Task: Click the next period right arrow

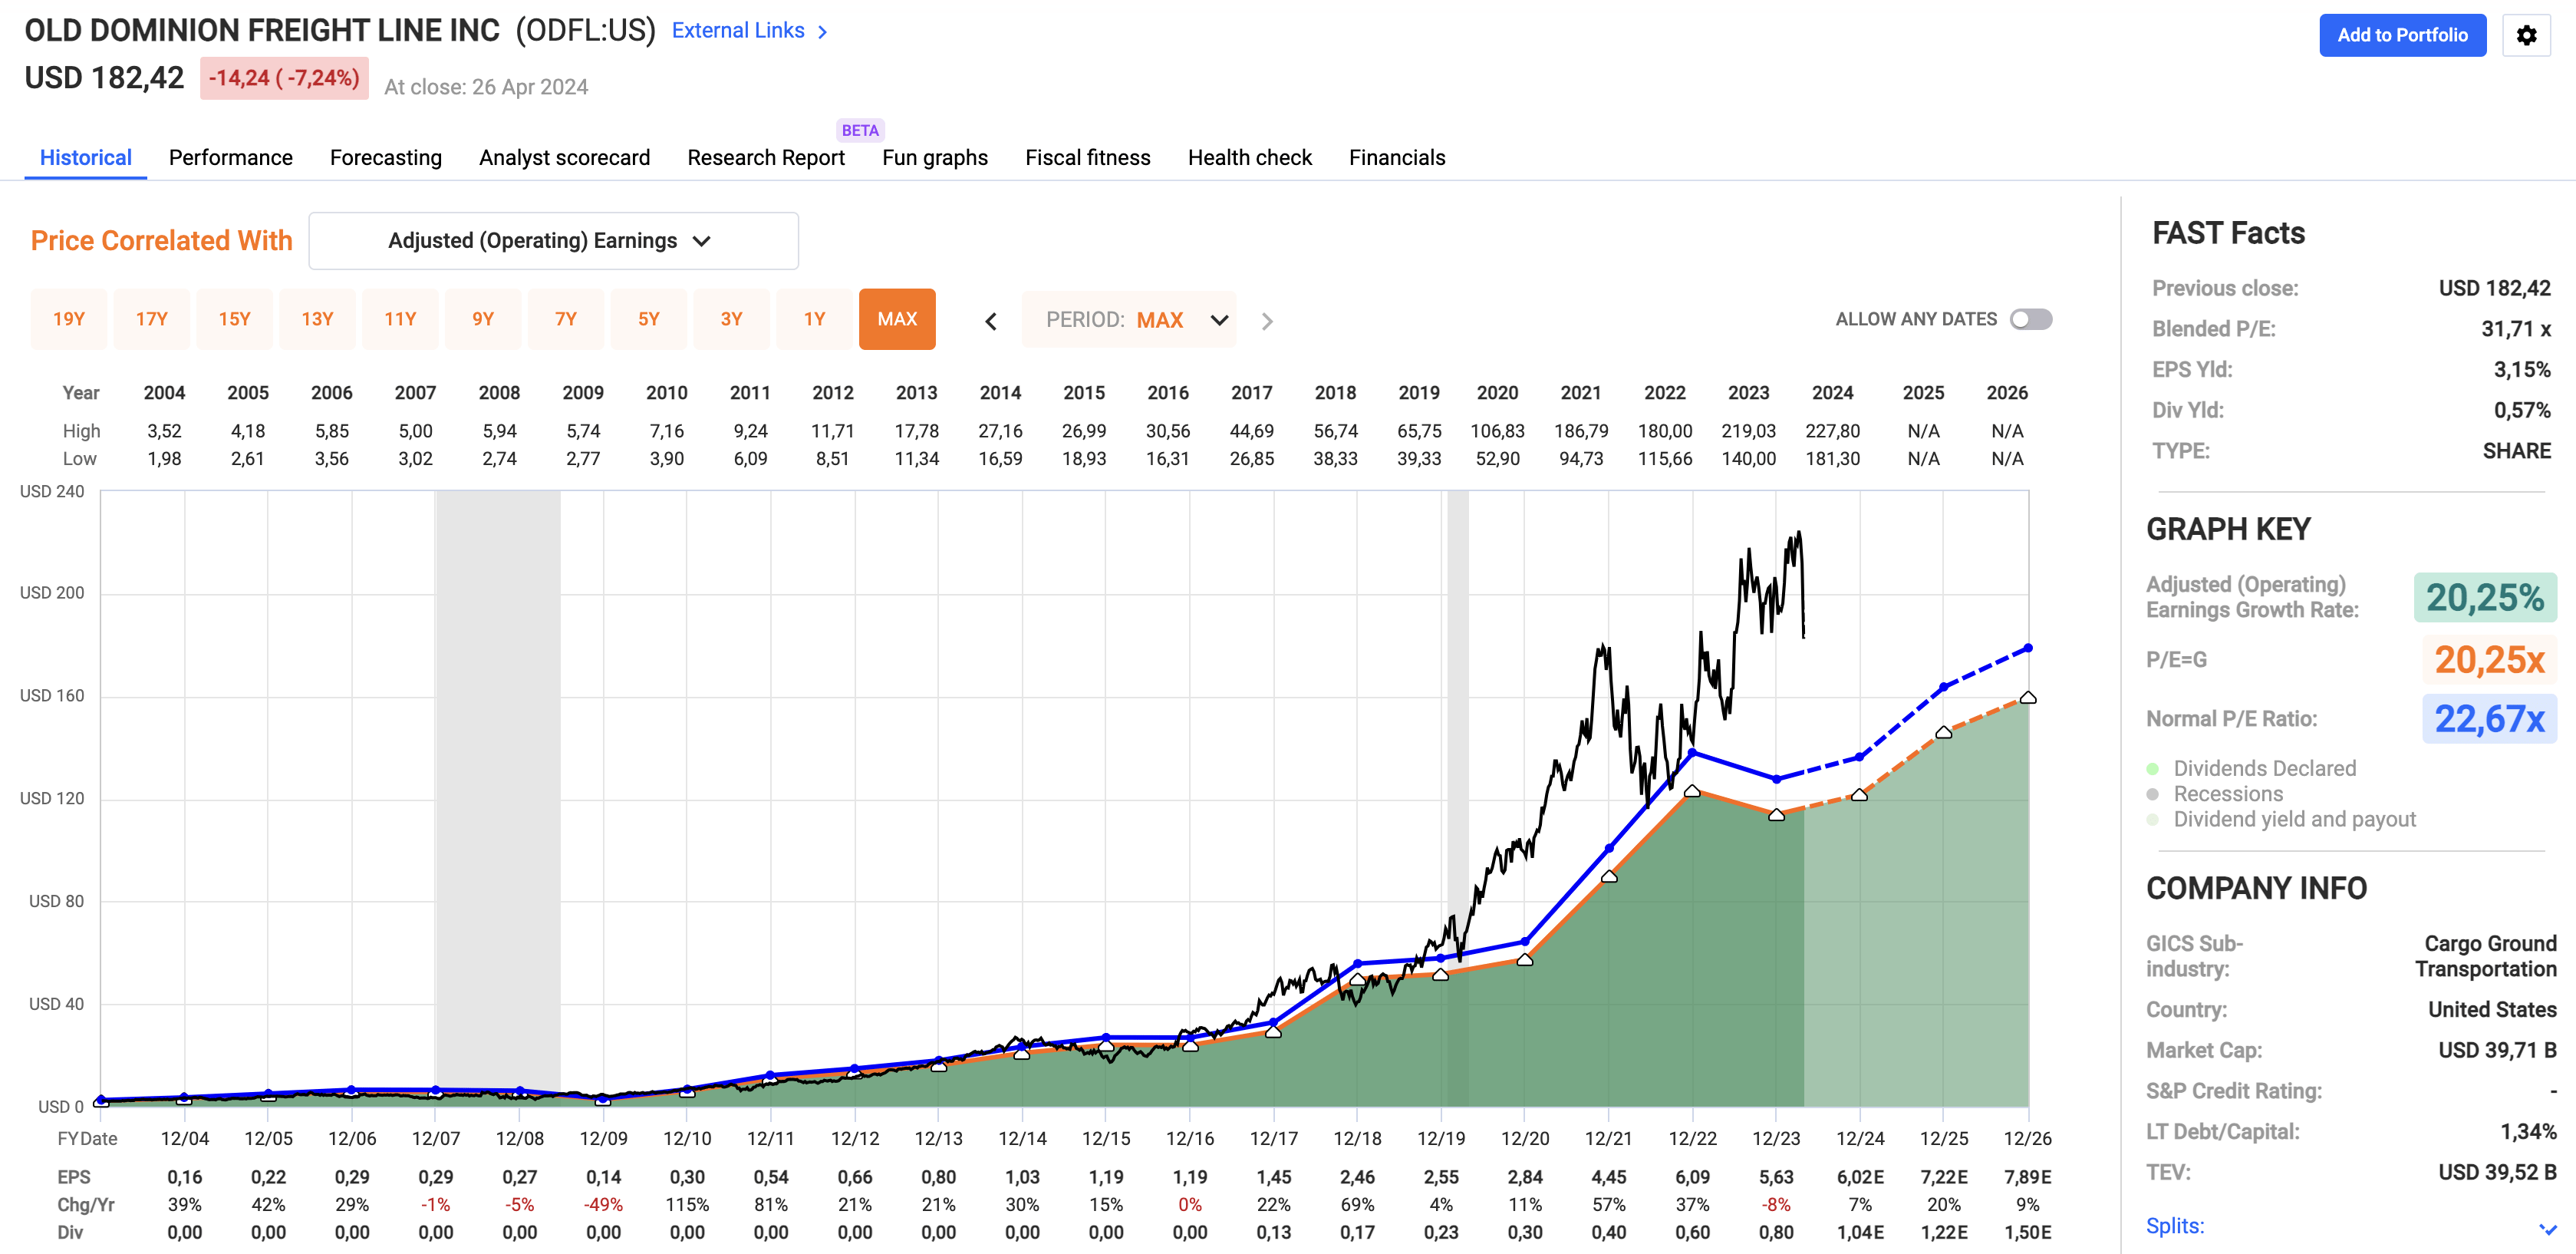Action: click(1267, 322)
